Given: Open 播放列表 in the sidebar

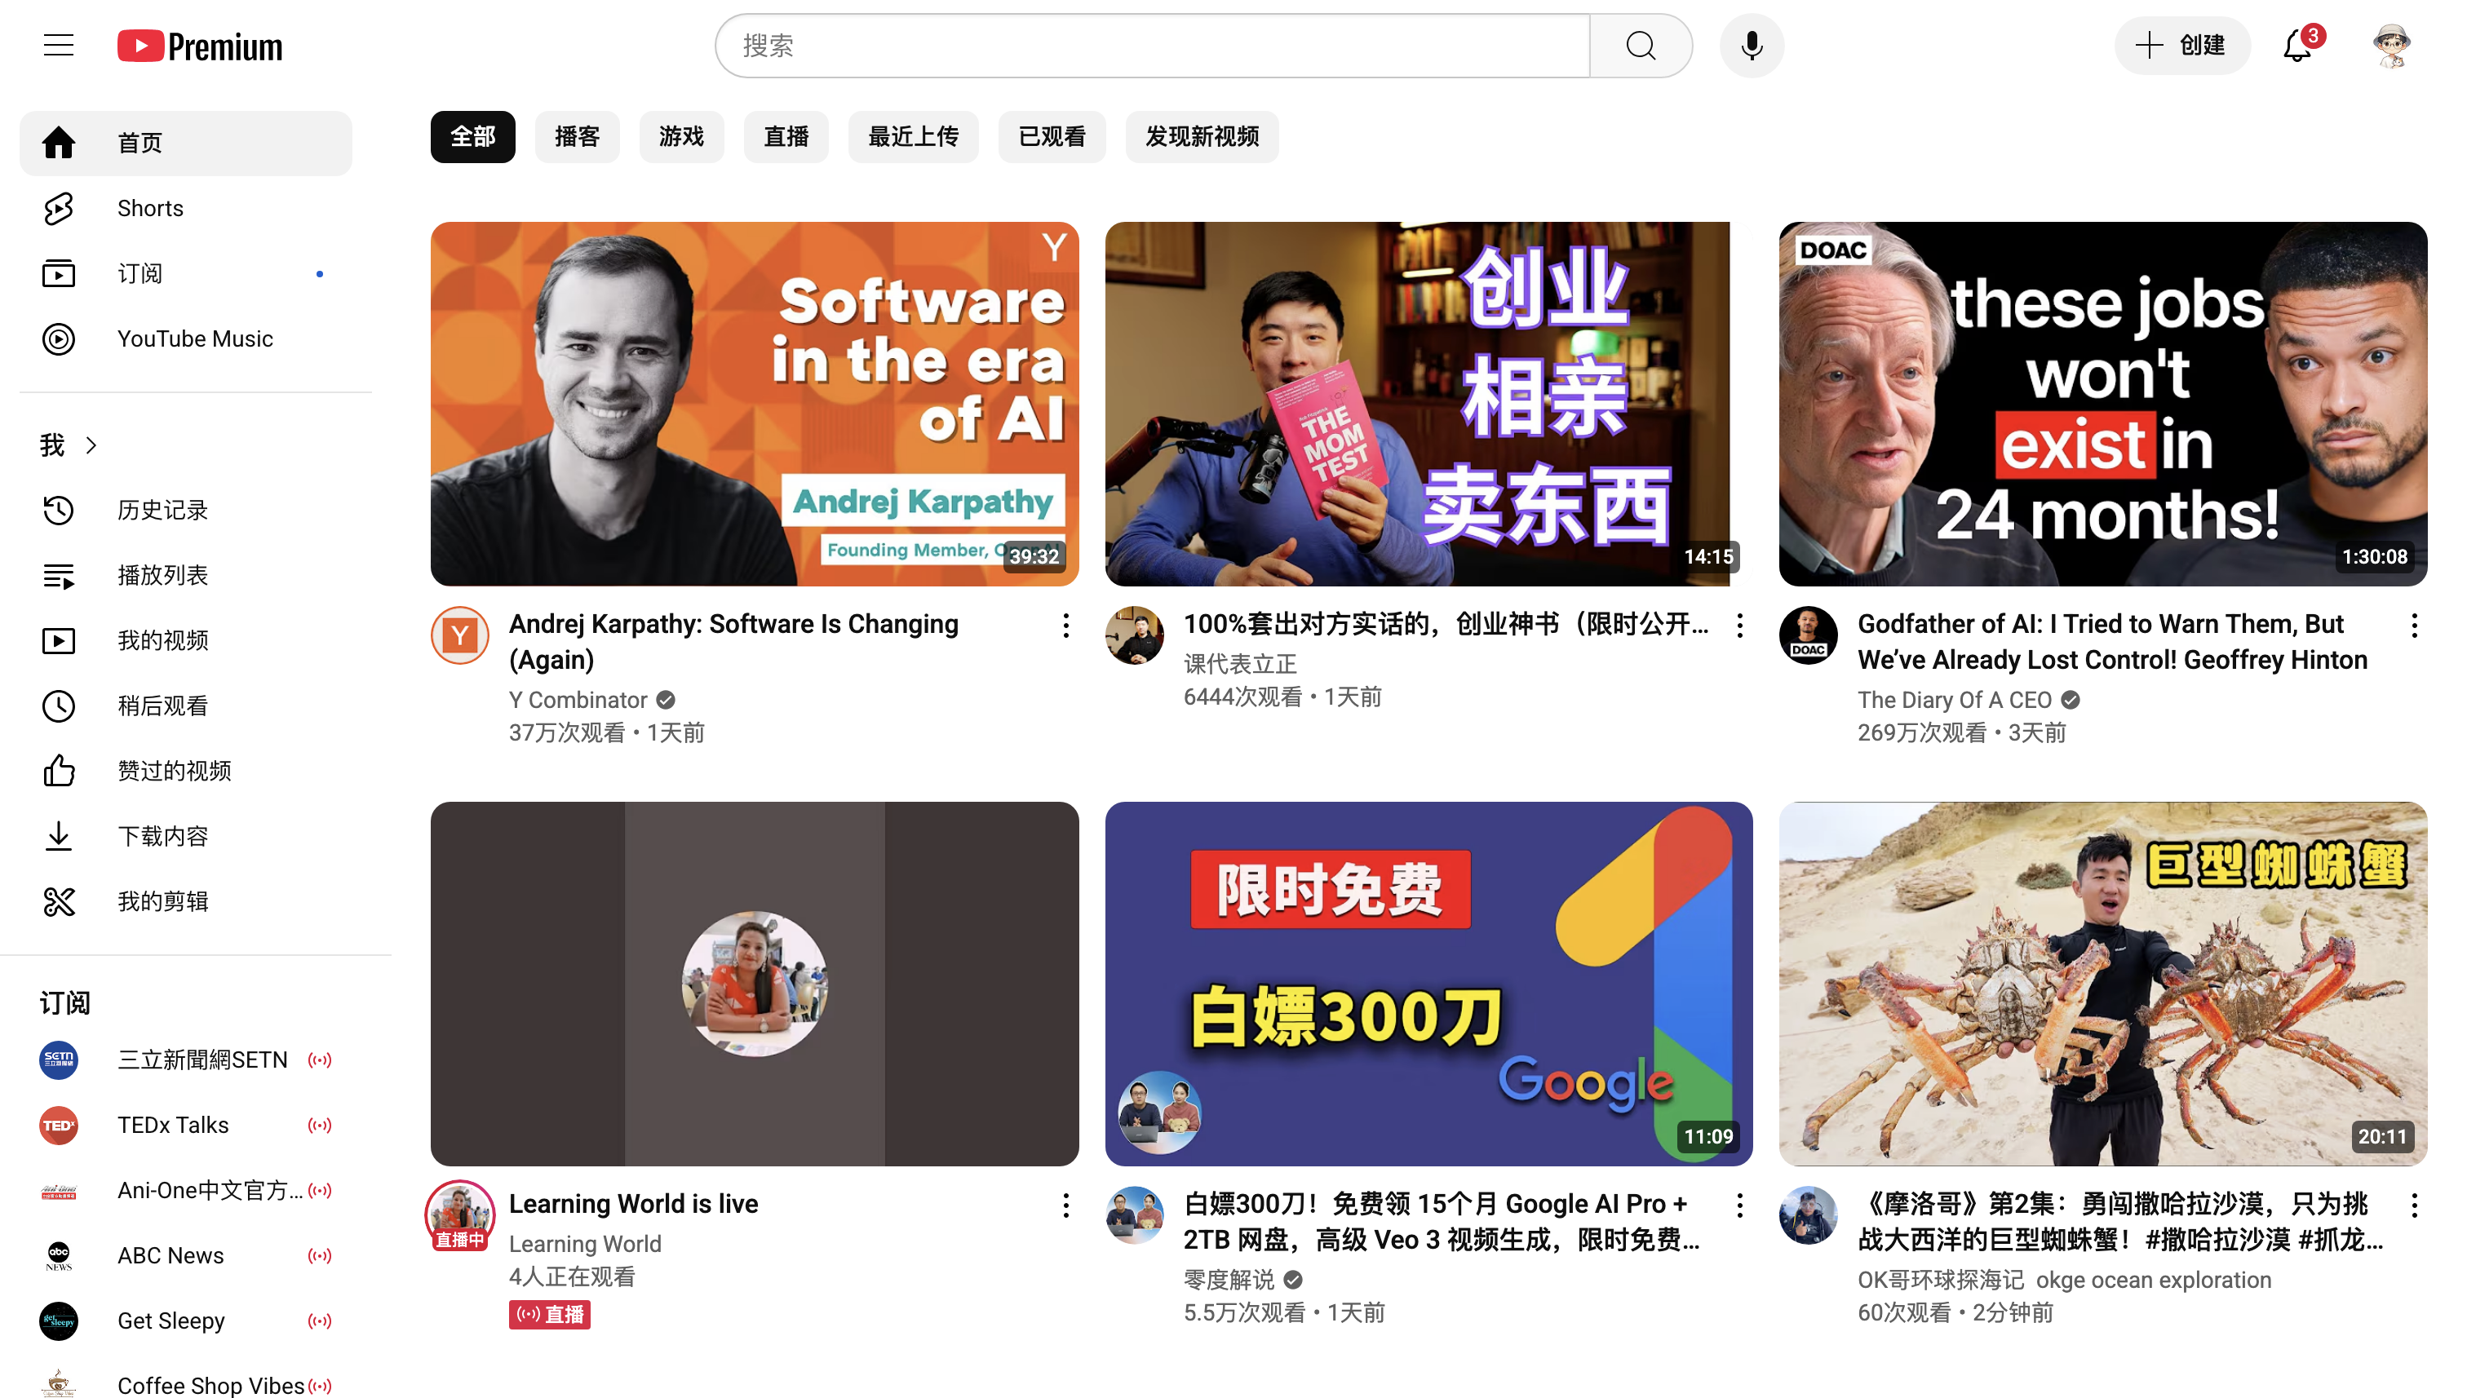Looking at the screenshot, I should click(x=185, y=575).
